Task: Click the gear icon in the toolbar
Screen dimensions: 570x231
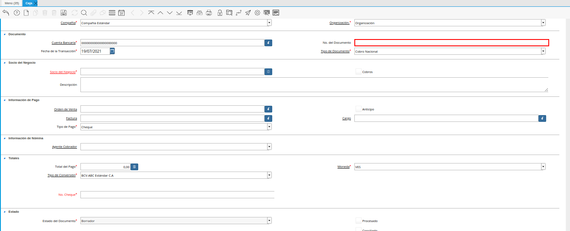Action: pos(257,13)
